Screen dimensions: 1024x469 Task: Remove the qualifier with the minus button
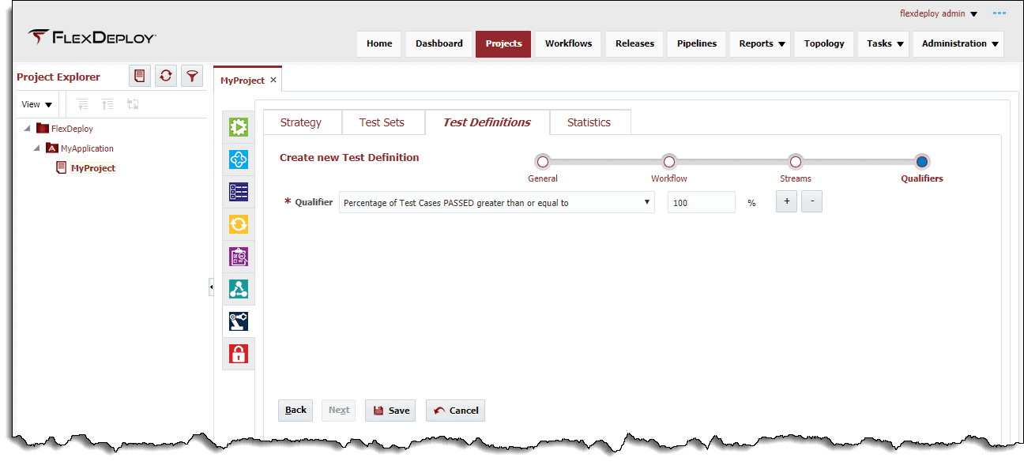(x=812, y=202)
